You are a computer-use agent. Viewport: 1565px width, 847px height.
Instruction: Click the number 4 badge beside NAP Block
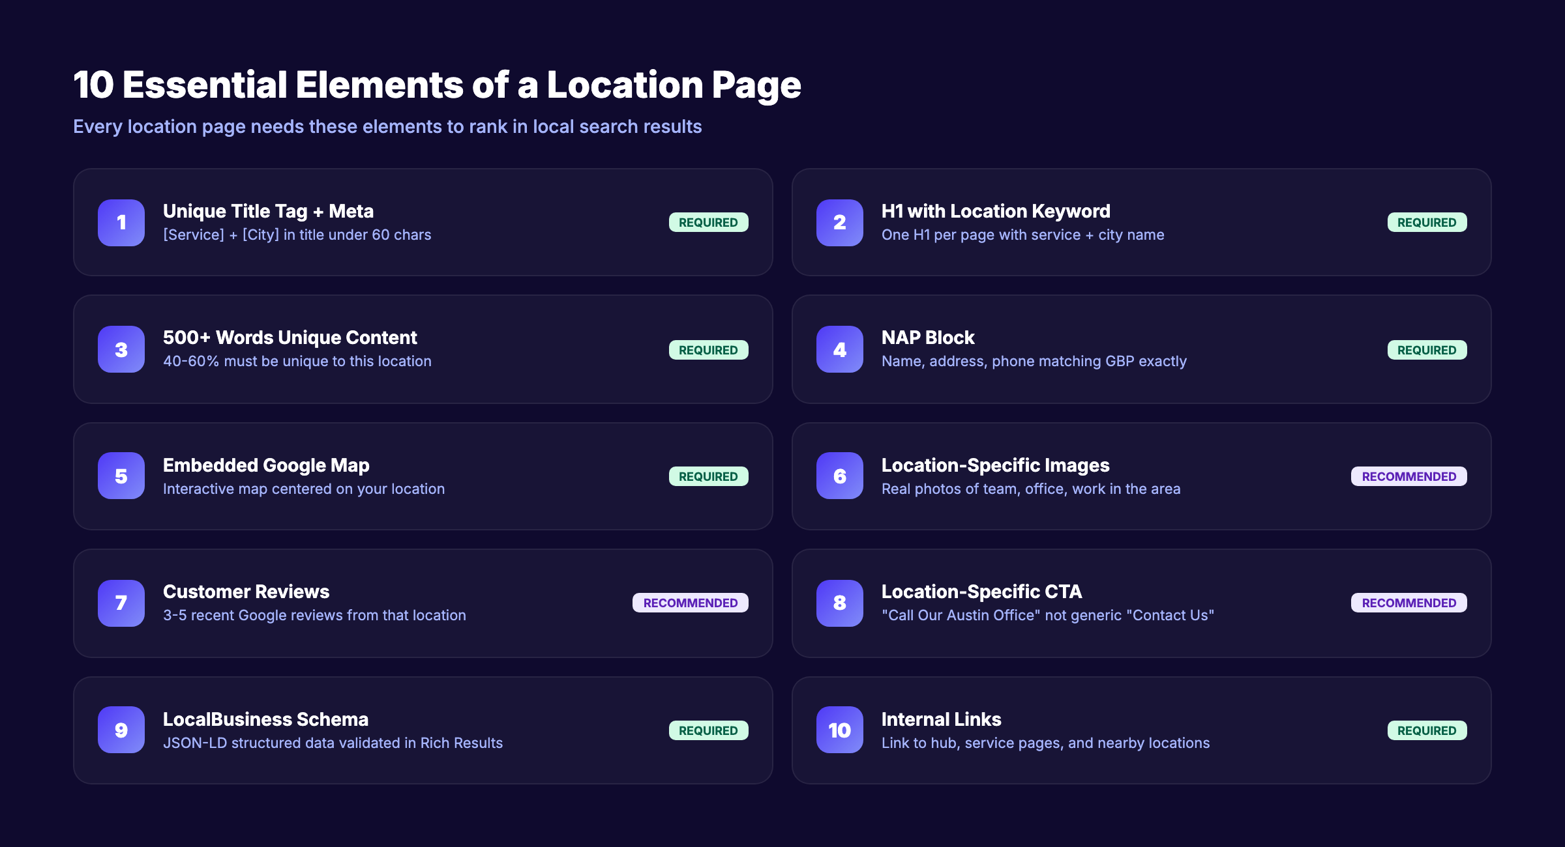(839, 349)
